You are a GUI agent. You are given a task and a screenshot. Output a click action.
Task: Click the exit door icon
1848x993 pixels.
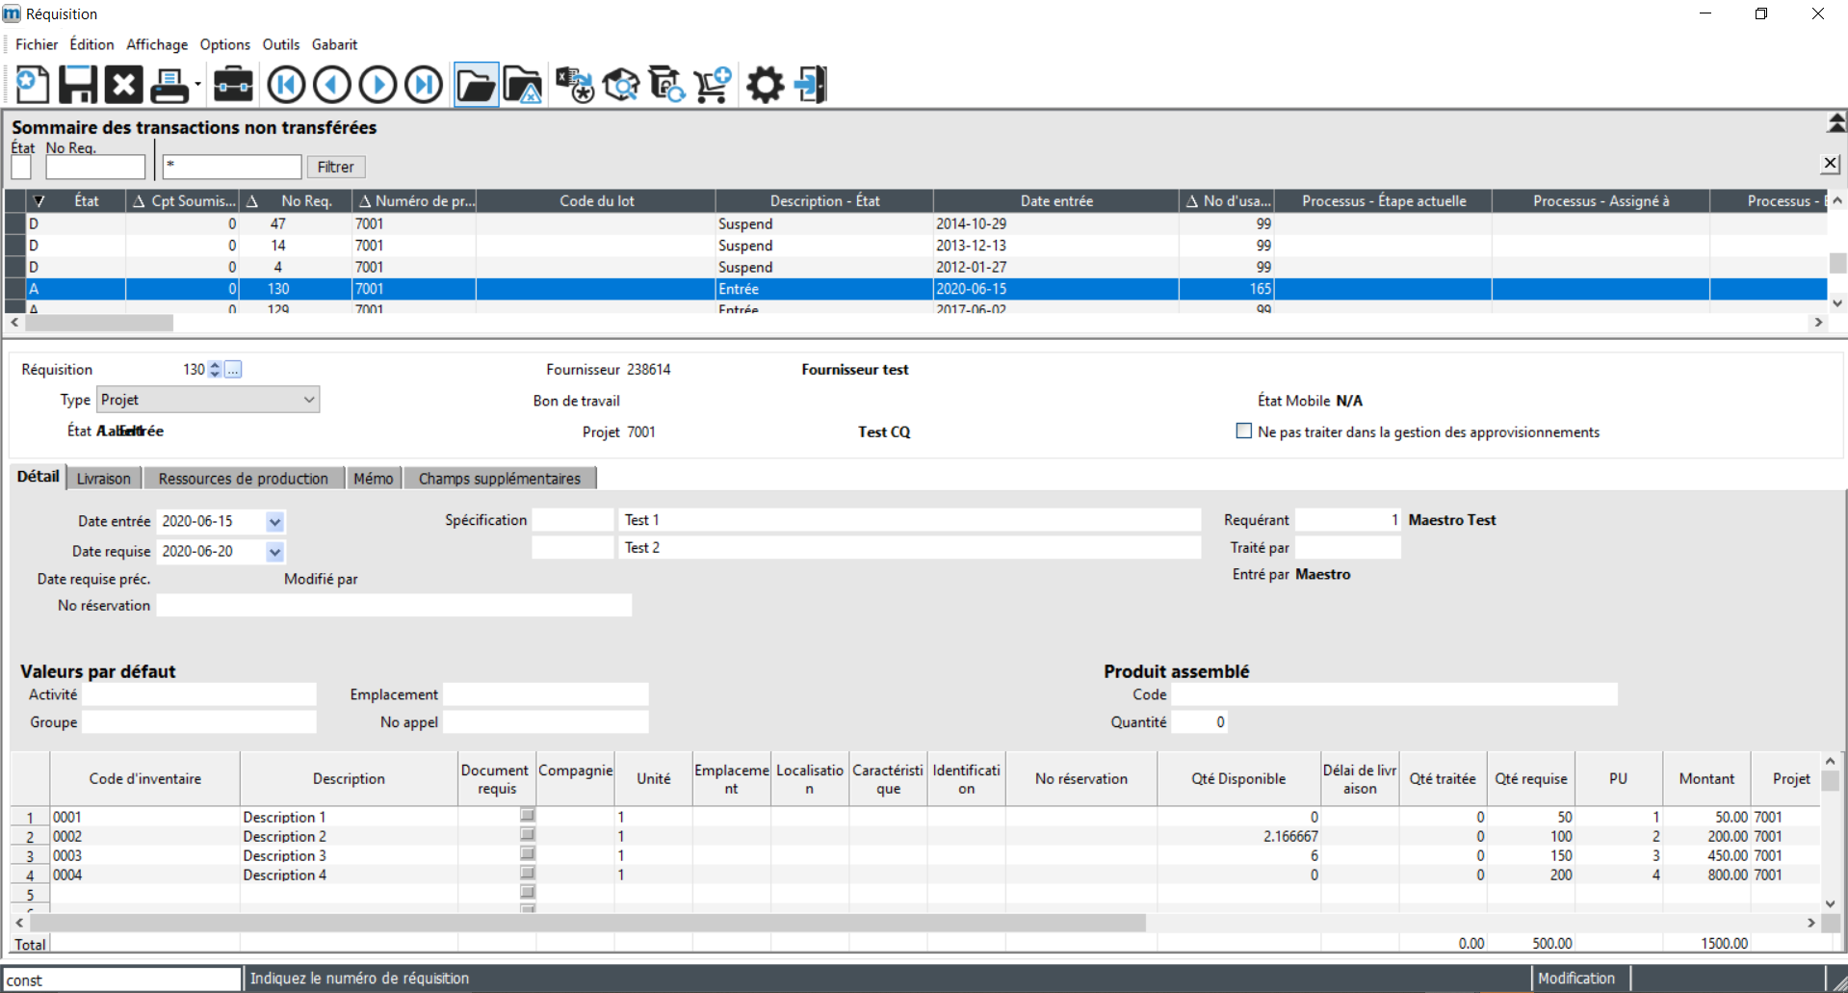pos(811,85)
